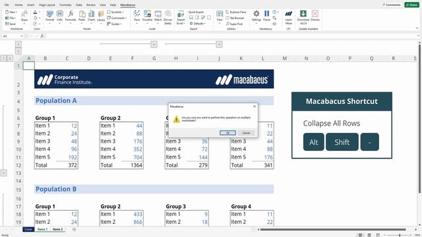Click the green Share button at the top right
Screen dimensions: 422x237
[x=411, y=5]
